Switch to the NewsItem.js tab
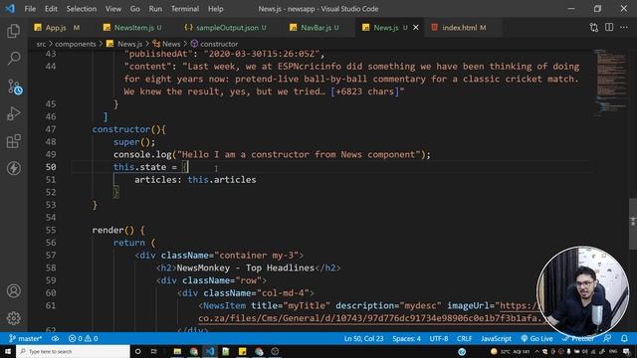Viewport: 637px width, 358px height. [132, 27]
